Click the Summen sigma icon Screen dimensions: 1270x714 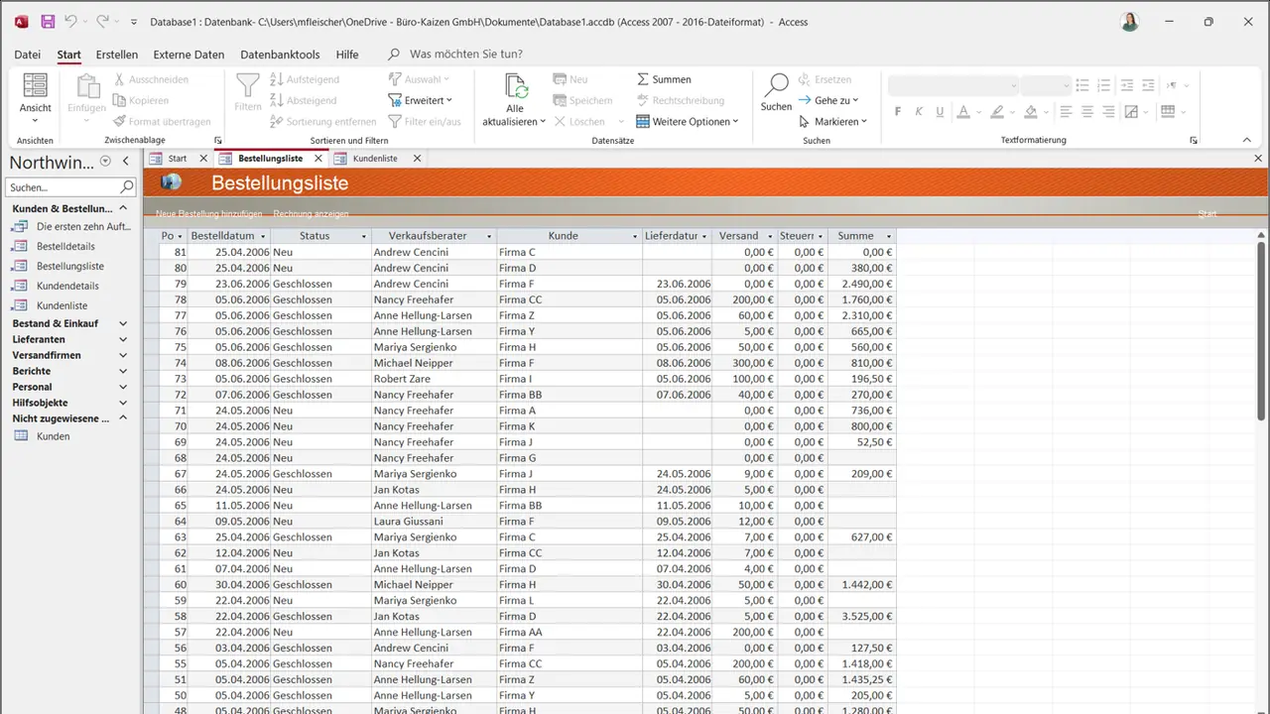point(643,79)
